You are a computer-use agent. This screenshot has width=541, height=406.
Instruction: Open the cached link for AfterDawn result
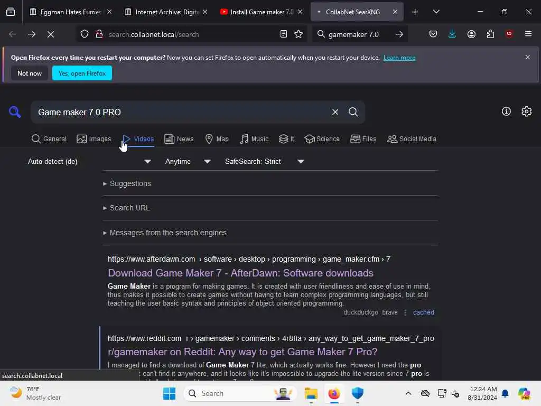click(x=424, y=312)
